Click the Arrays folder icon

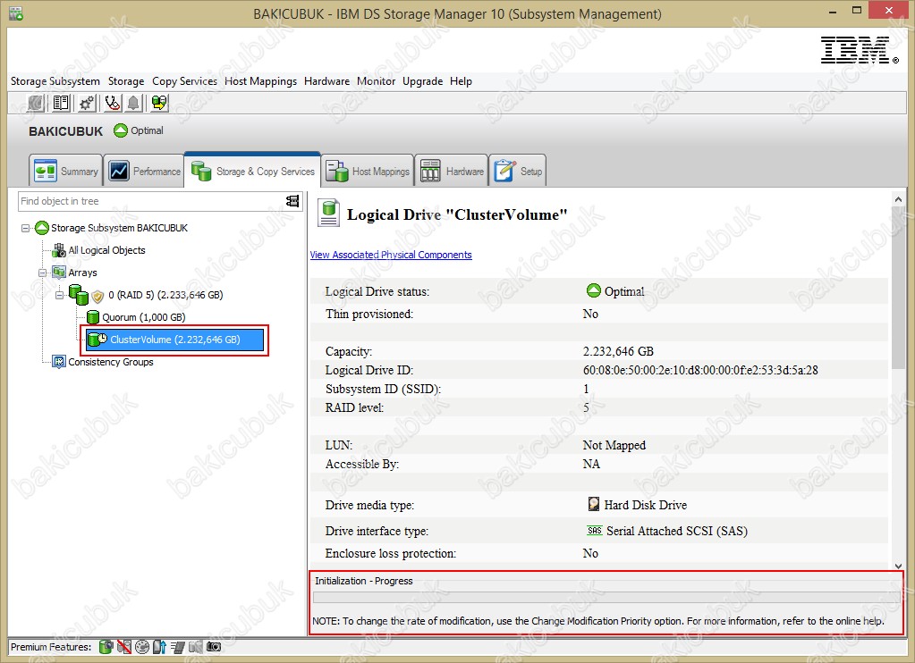click(59, 273)
